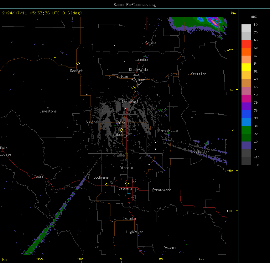Click the 100 tick on the right axis
The width and height of the screenshot is (270, 263).
click(230, 49)
